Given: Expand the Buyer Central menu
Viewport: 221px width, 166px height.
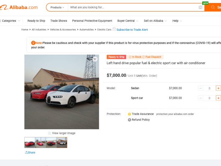Looking at the screenshot, I should click(128, 21).
